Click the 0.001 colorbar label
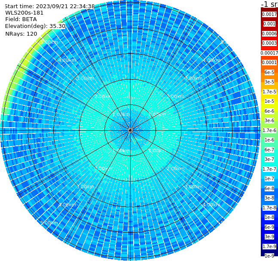Image resolution: width=278 pixels, height=261 pixels. (x=269, y=24)
